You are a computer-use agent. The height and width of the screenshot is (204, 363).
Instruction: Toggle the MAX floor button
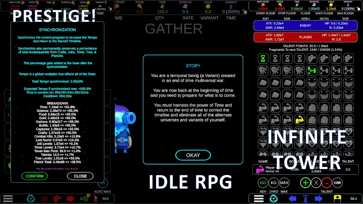point(285,182)
